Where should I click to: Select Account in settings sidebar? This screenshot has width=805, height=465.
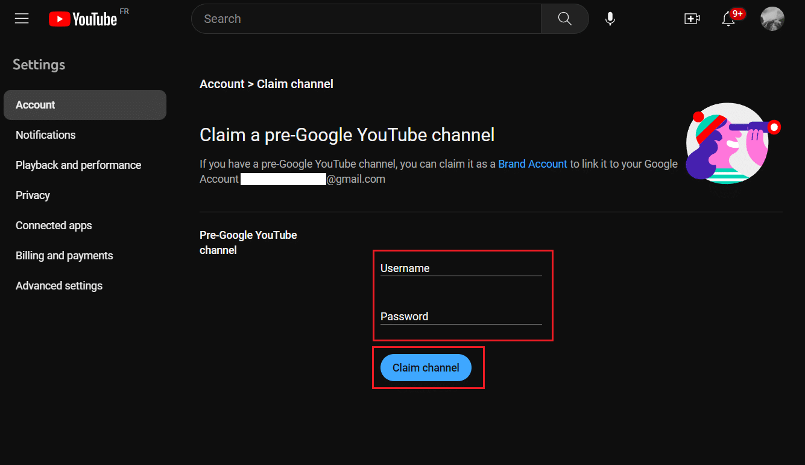click(x=85, y=105)
